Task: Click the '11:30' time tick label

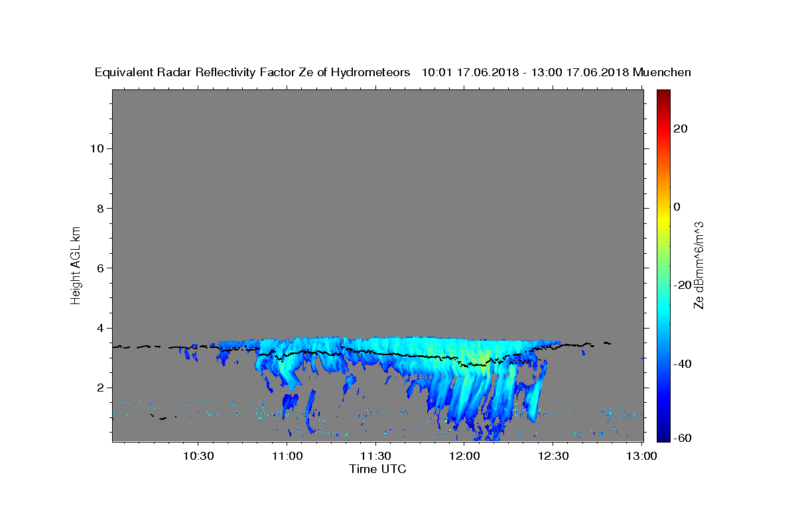Action: [x=375, y=456]
